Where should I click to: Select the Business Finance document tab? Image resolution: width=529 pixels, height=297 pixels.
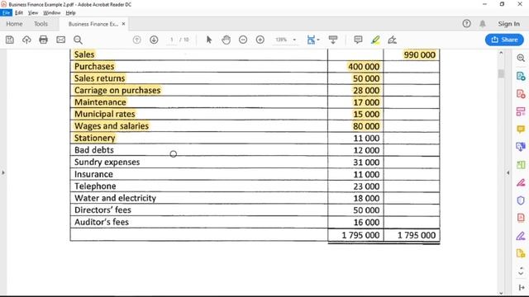[93, 24]
